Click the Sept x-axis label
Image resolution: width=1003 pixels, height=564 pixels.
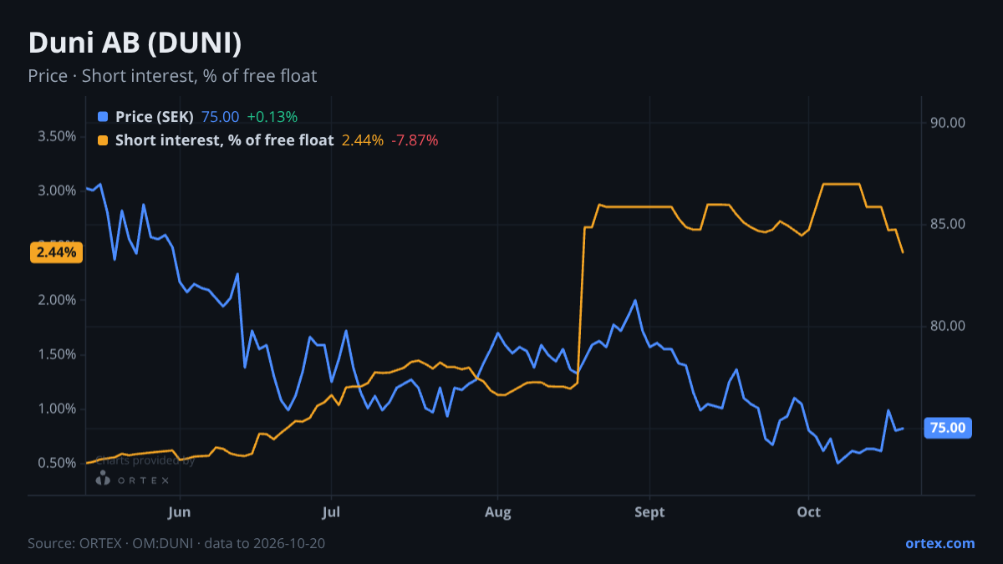tap(650, 512)
